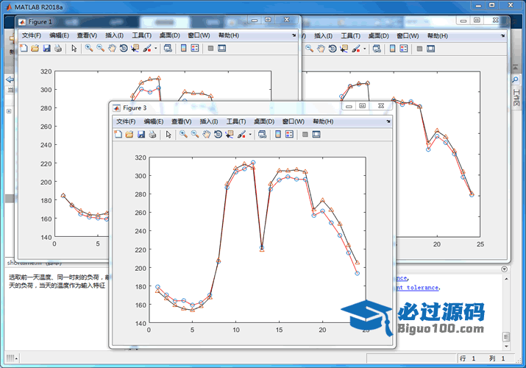Save icon in Figure 1 toolbar

[x=46, y=49]
